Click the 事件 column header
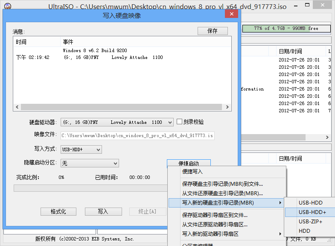335x246 pixels. tap(146, 42)
